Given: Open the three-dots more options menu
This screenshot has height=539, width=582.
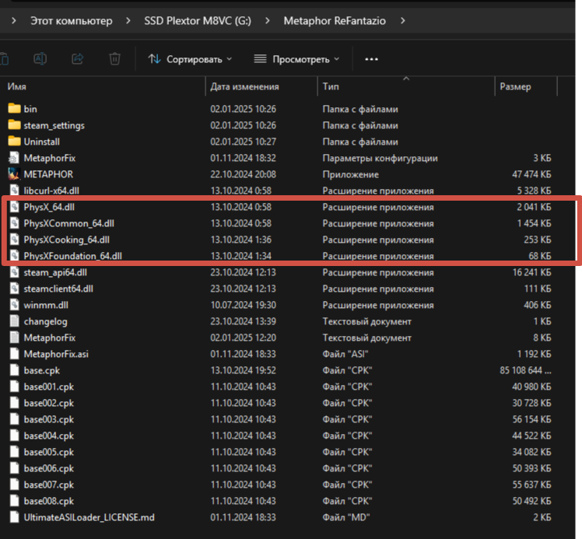Looking at the screenshot, I should point(371,59).
